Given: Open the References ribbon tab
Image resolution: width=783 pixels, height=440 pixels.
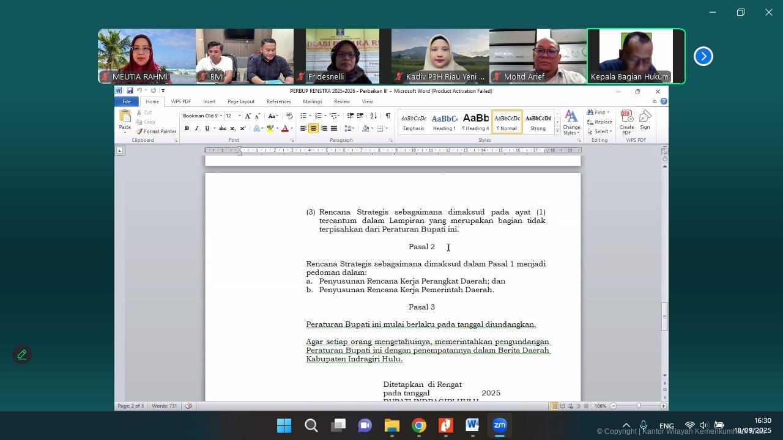Looking at the screenshot, I should click(x=278, y=101).
